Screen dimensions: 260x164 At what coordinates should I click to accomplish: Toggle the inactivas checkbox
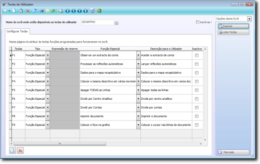tap(197, 22)
